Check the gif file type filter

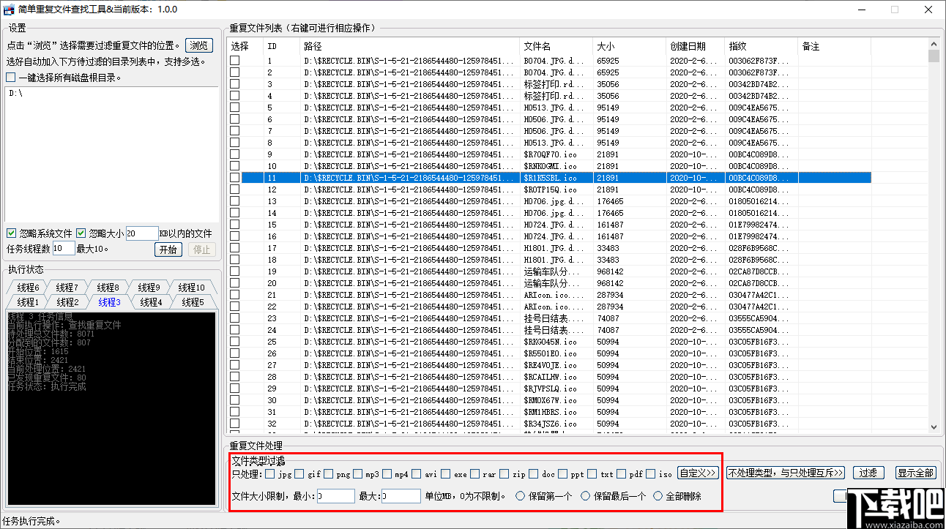click(299, 473)
